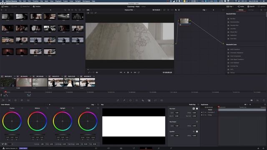The image size is (267, 150).
Task: Open the Gallery panel
Action: tap(5, 7)
